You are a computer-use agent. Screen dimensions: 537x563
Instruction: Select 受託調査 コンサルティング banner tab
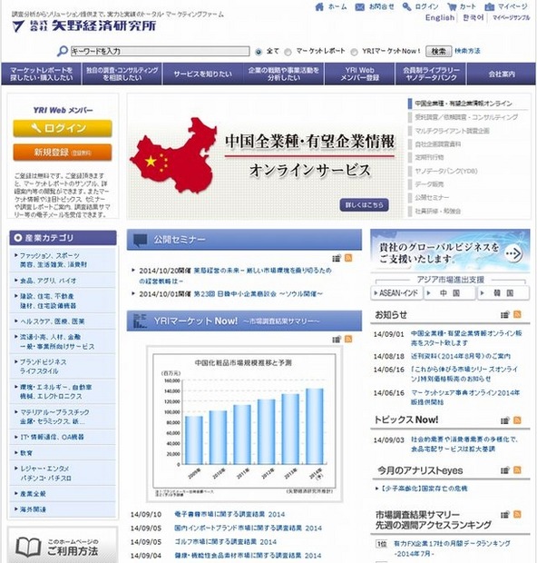pos(466,117)
